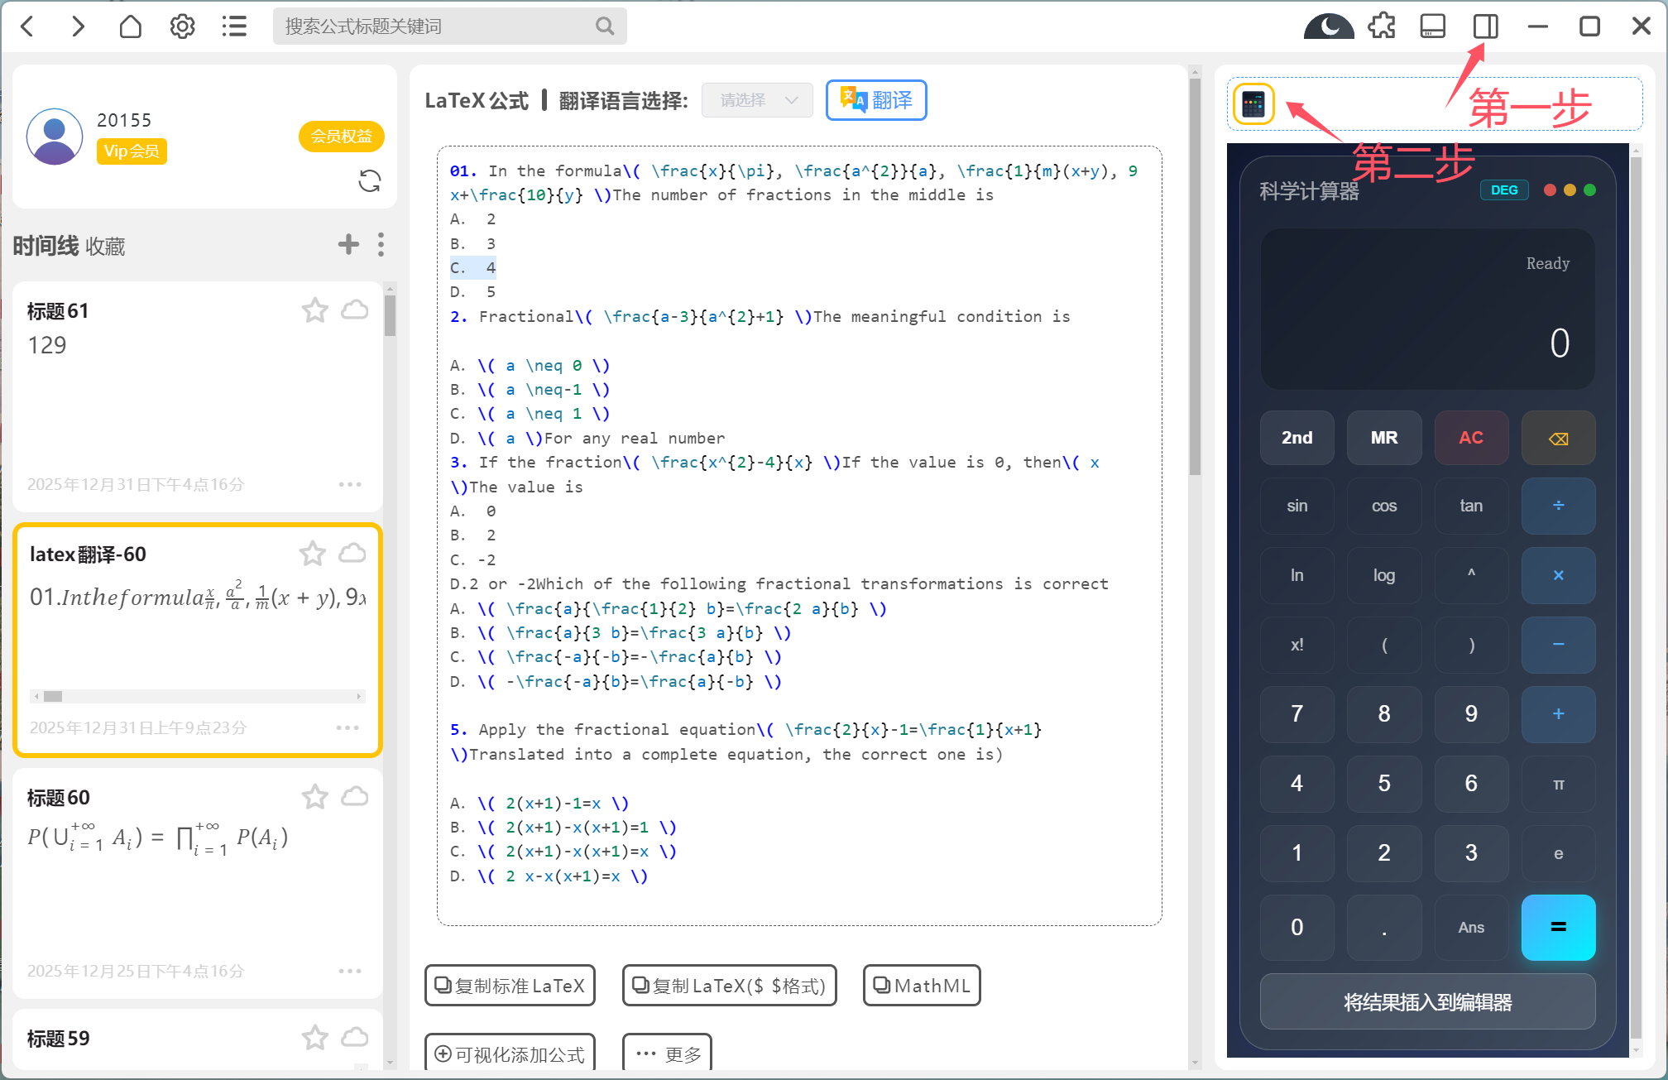This screenshot has width=1668, height=1080.
Task: Toggle the right sidebar panel icon
Action: click(x=1485, y=26)
